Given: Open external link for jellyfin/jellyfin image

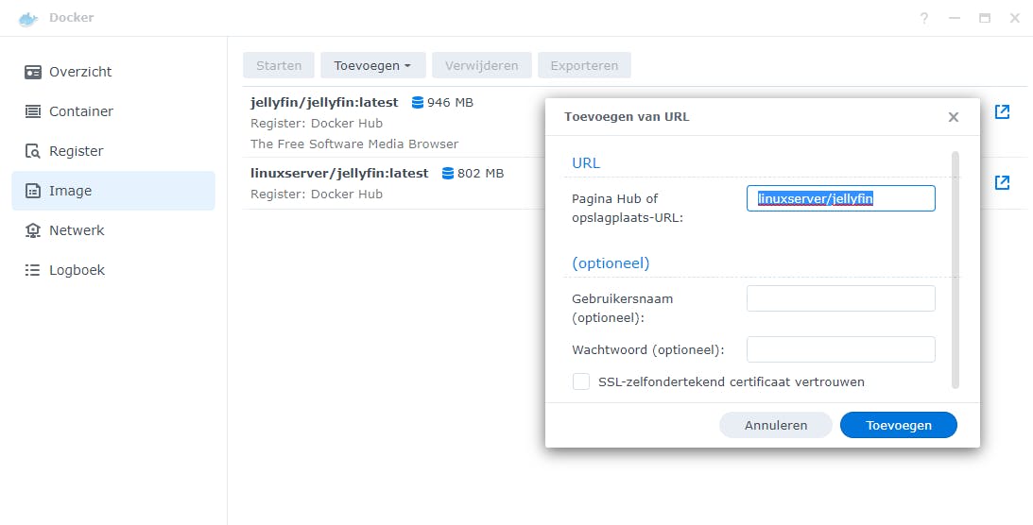Looking at the screenshot, I should point(1002,111).
